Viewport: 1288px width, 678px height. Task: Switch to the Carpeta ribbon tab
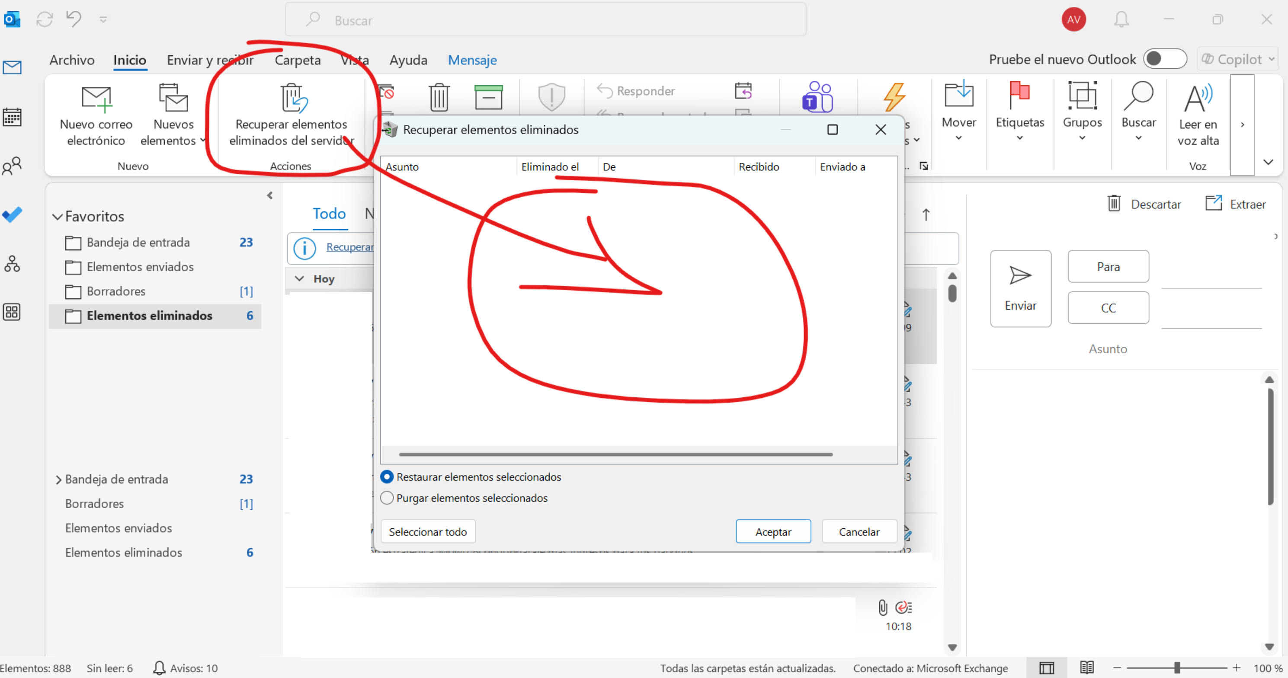pos(298,60)
